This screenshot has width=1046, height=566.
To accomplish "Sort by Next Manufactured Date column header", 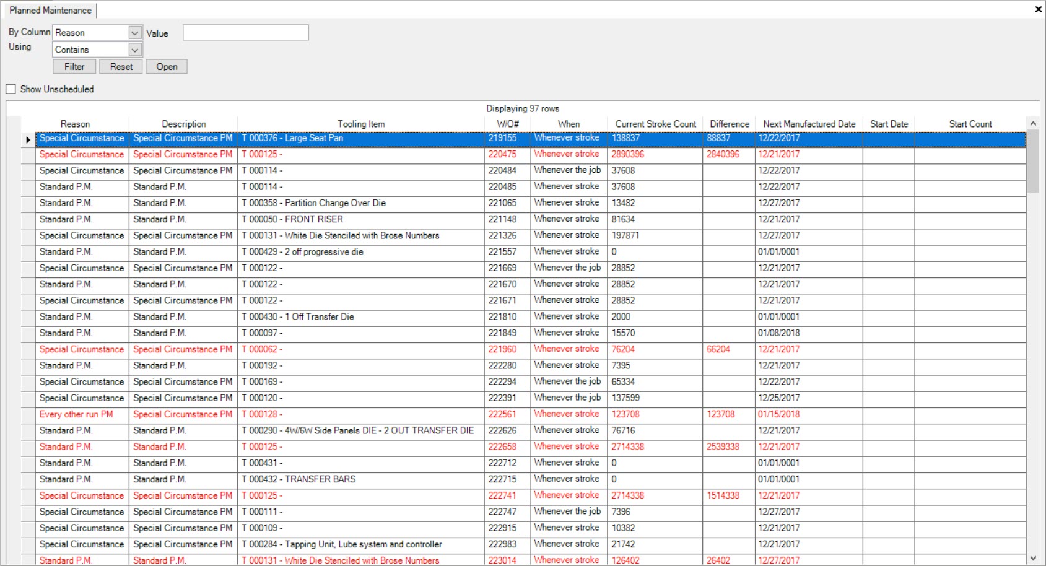I will [809, 124].
